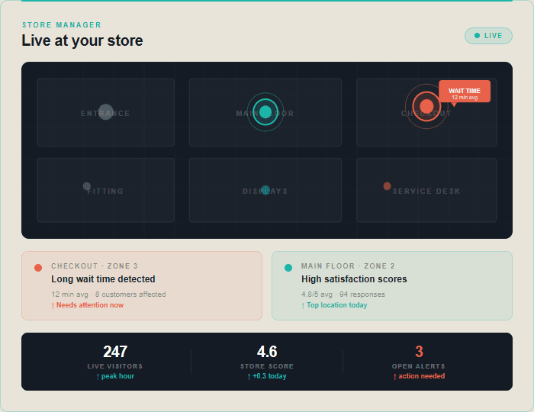This screenshot has height=412, width=534.
Task: Open the Wait Time 12 min avg tooltip
Action: coord(465,92)
